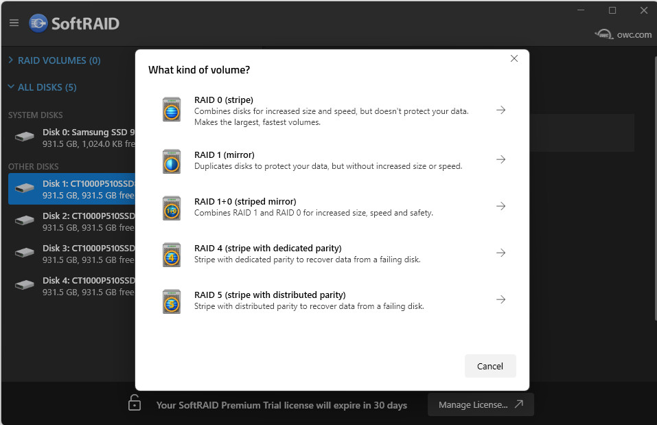Click the RAID 0 stripe icon
Screen dimensions: 657x425
[x=172, y=109]
